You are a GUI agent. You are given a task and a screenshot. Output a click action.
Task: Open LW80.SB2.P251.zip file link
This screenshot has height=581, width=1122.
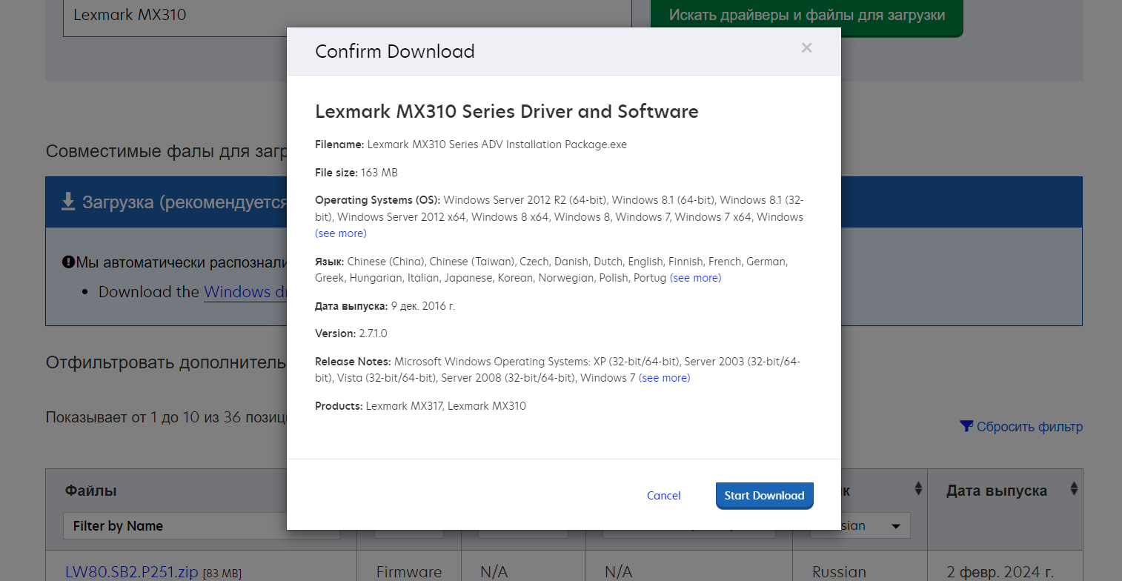point(132,572)
